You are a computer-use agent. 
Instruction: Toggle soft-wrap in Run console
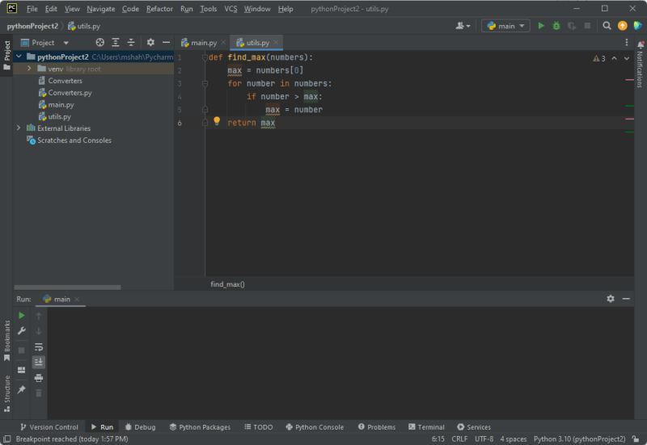(x=39, y=347)
